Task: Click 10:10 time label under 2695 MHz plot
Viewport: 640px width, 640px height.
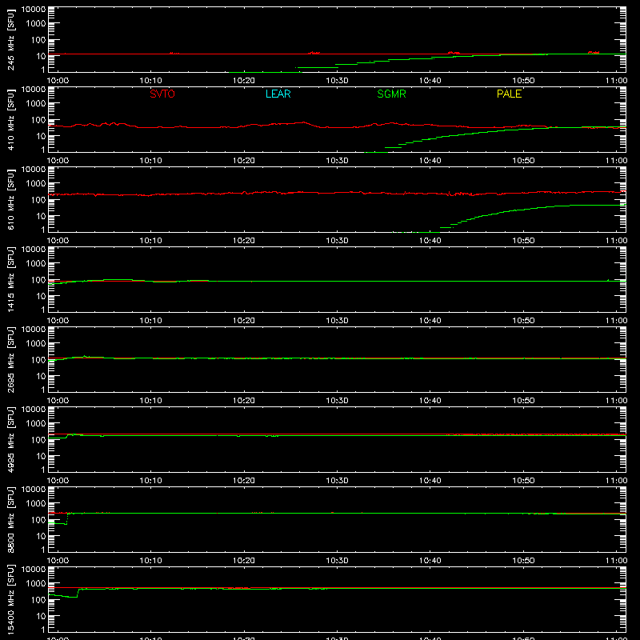Action: coord(150,401)
